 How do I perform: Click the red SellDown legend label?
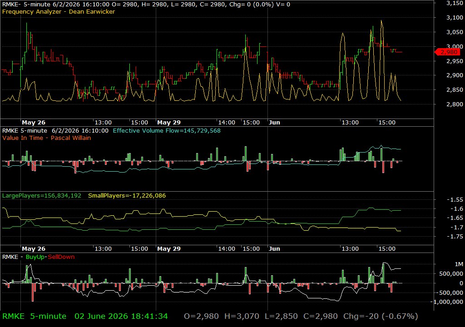pyautogui.click(x=61, y=257)
